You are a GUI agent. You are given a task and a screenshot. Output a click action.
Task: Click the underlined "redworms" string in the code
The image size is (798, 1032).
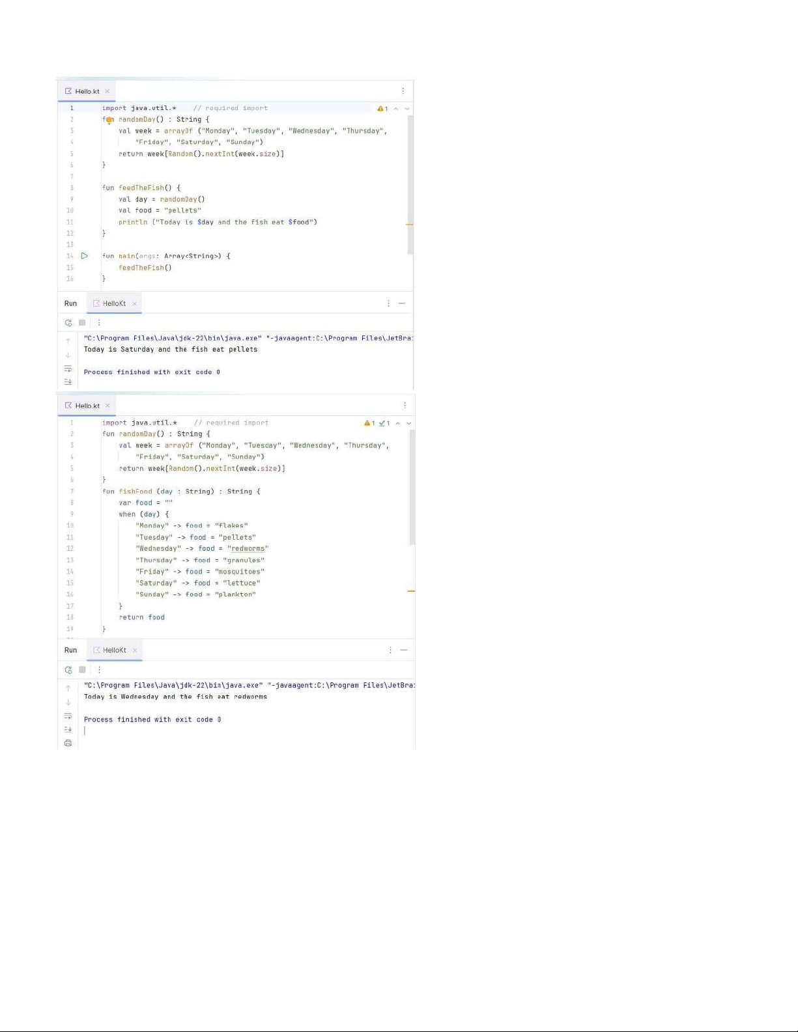[x=248, y=549]
